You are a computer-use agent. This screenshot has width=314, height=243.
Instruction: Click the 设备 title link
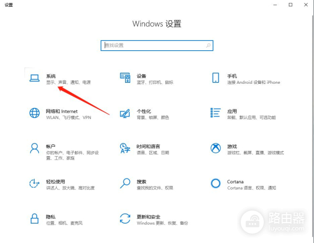click(x=141, y=76)
